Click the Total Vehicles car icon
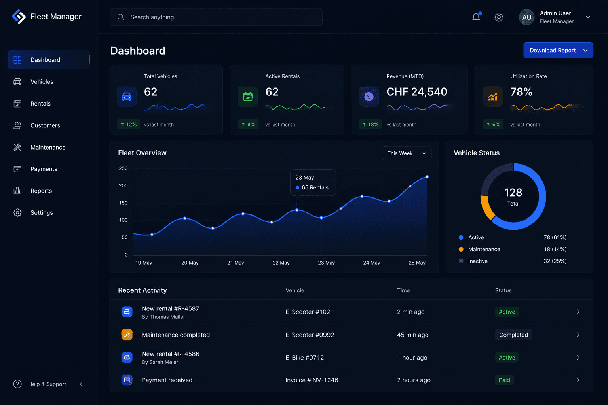 [127, 97]
